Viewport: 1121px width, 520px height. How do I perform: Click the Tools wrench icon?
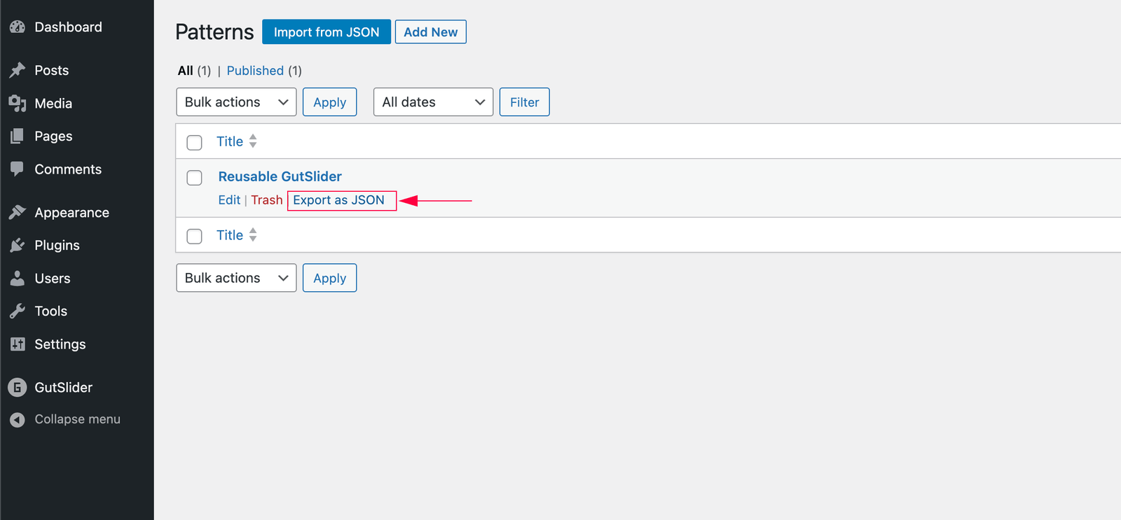pos(18,311)
